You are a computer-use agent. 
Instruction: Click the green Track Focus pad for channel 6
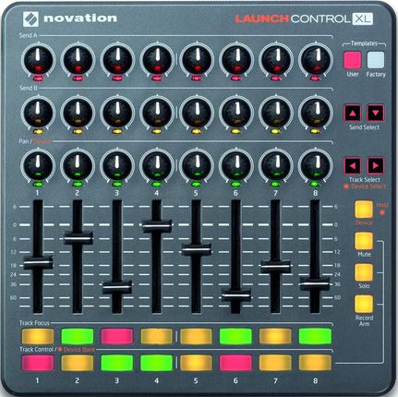[x=235, y=336]
